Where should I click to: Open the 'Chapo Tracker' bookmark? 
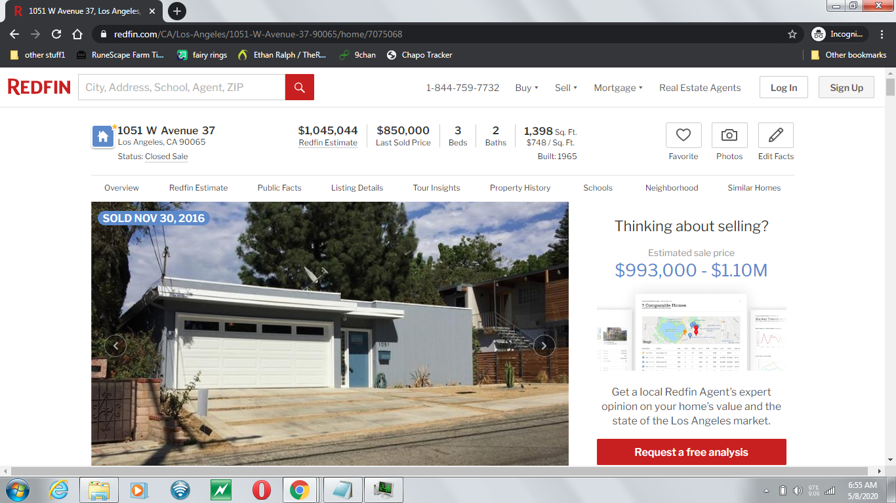420,55
